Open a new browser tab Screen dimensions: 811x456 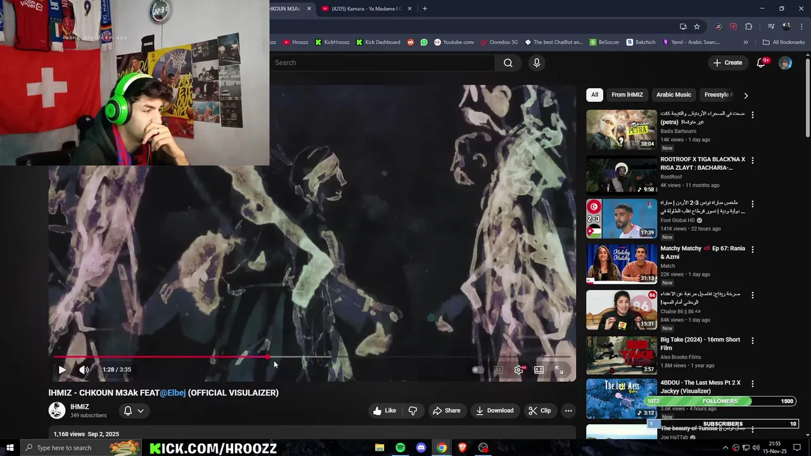[x=425, y=9]
